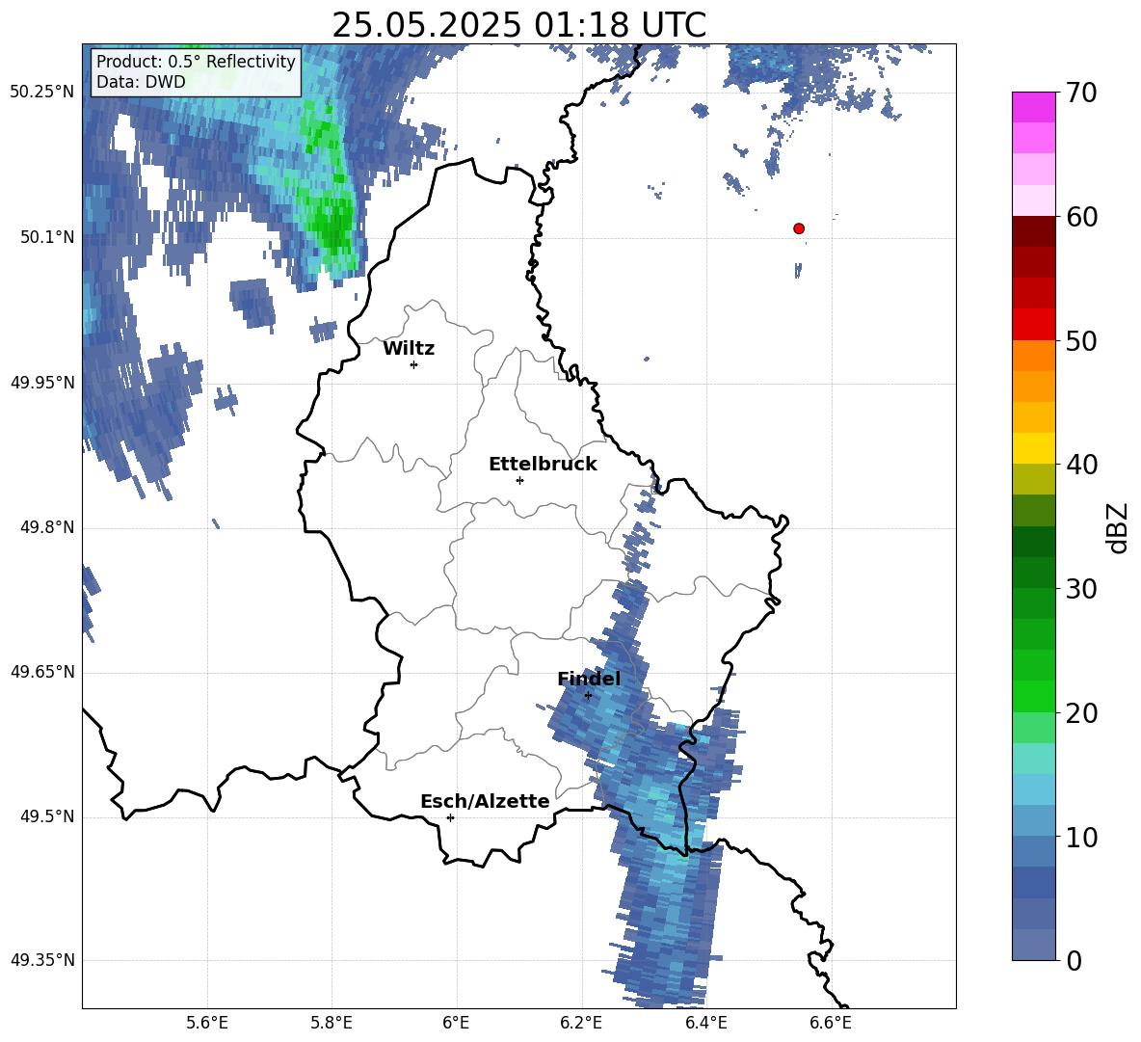Viewport: 1141px width, 1042px height.
Task: Click the 'Ettelbruck' city label
Action: [543, 465]
